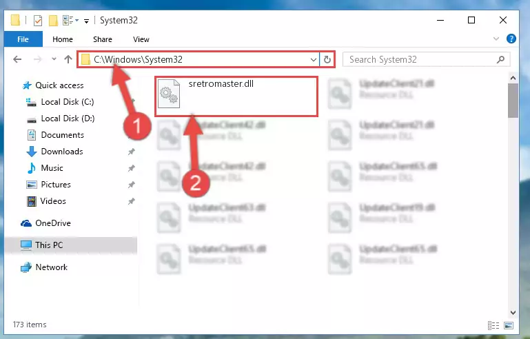The image size is (530, 339).
Task: Click the pin icon beside Downloads
Action: tap(131, 152)
